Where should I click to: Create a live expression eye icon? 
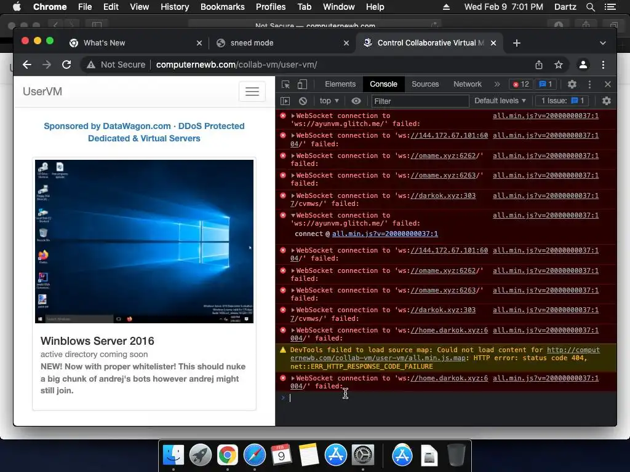tap(356, 101)
